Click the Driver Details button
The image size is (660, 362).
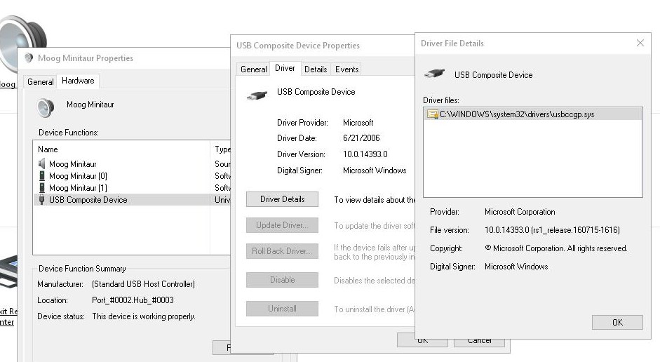[x=282, y=199]
